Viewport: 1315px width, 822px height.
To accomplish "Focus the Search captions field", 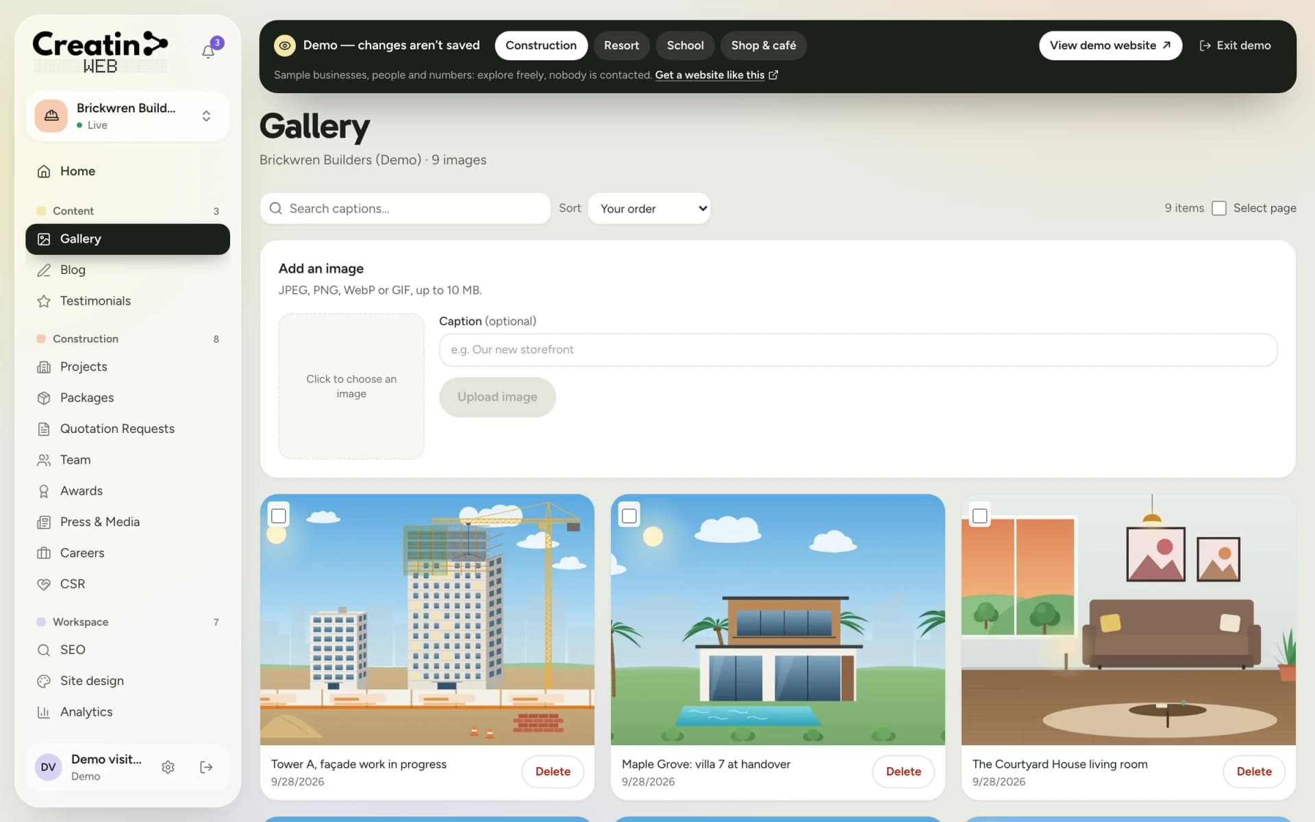I will click(405, 208).
